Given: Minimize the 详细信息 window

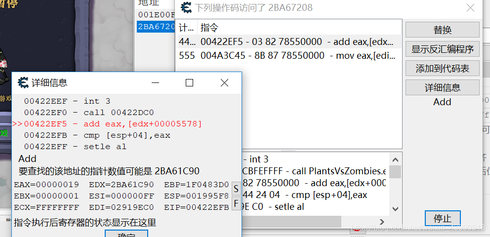Looking at the screenshot, I should click(x=156, y=83).
